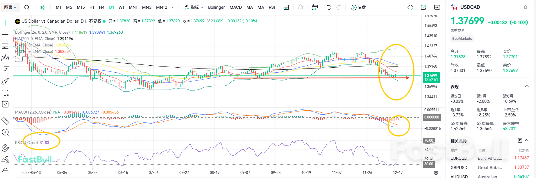Add the Bollinger indicator shortcut
This screenshot has height=178, width=536.
tap(216, 7)
